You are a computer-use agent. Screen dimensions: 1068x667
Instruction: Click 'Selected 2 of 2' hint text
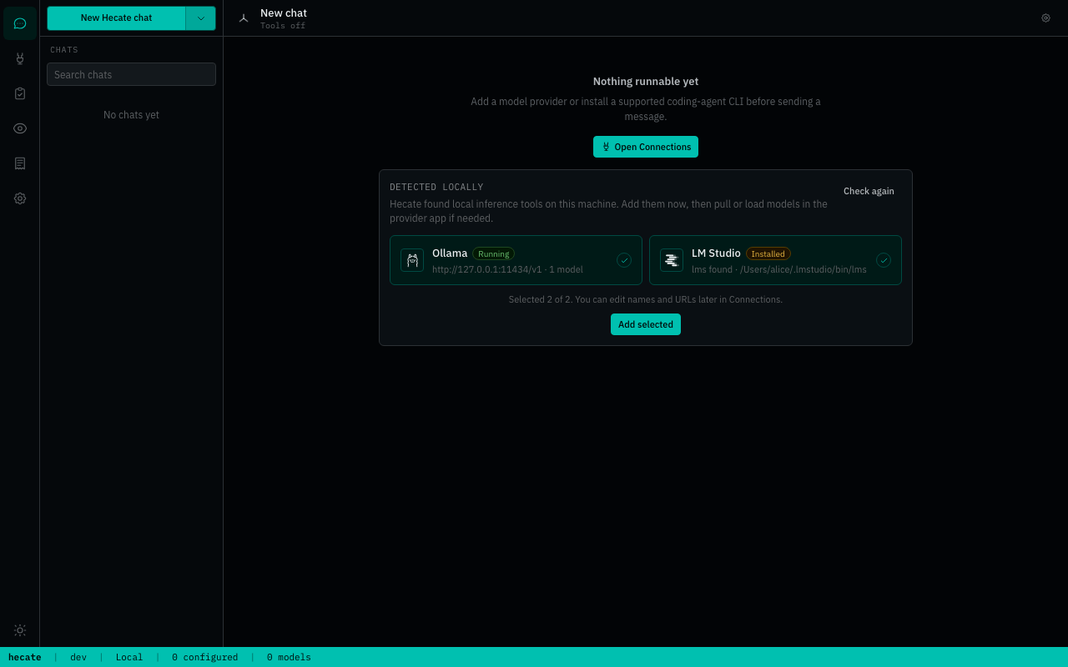646,299
